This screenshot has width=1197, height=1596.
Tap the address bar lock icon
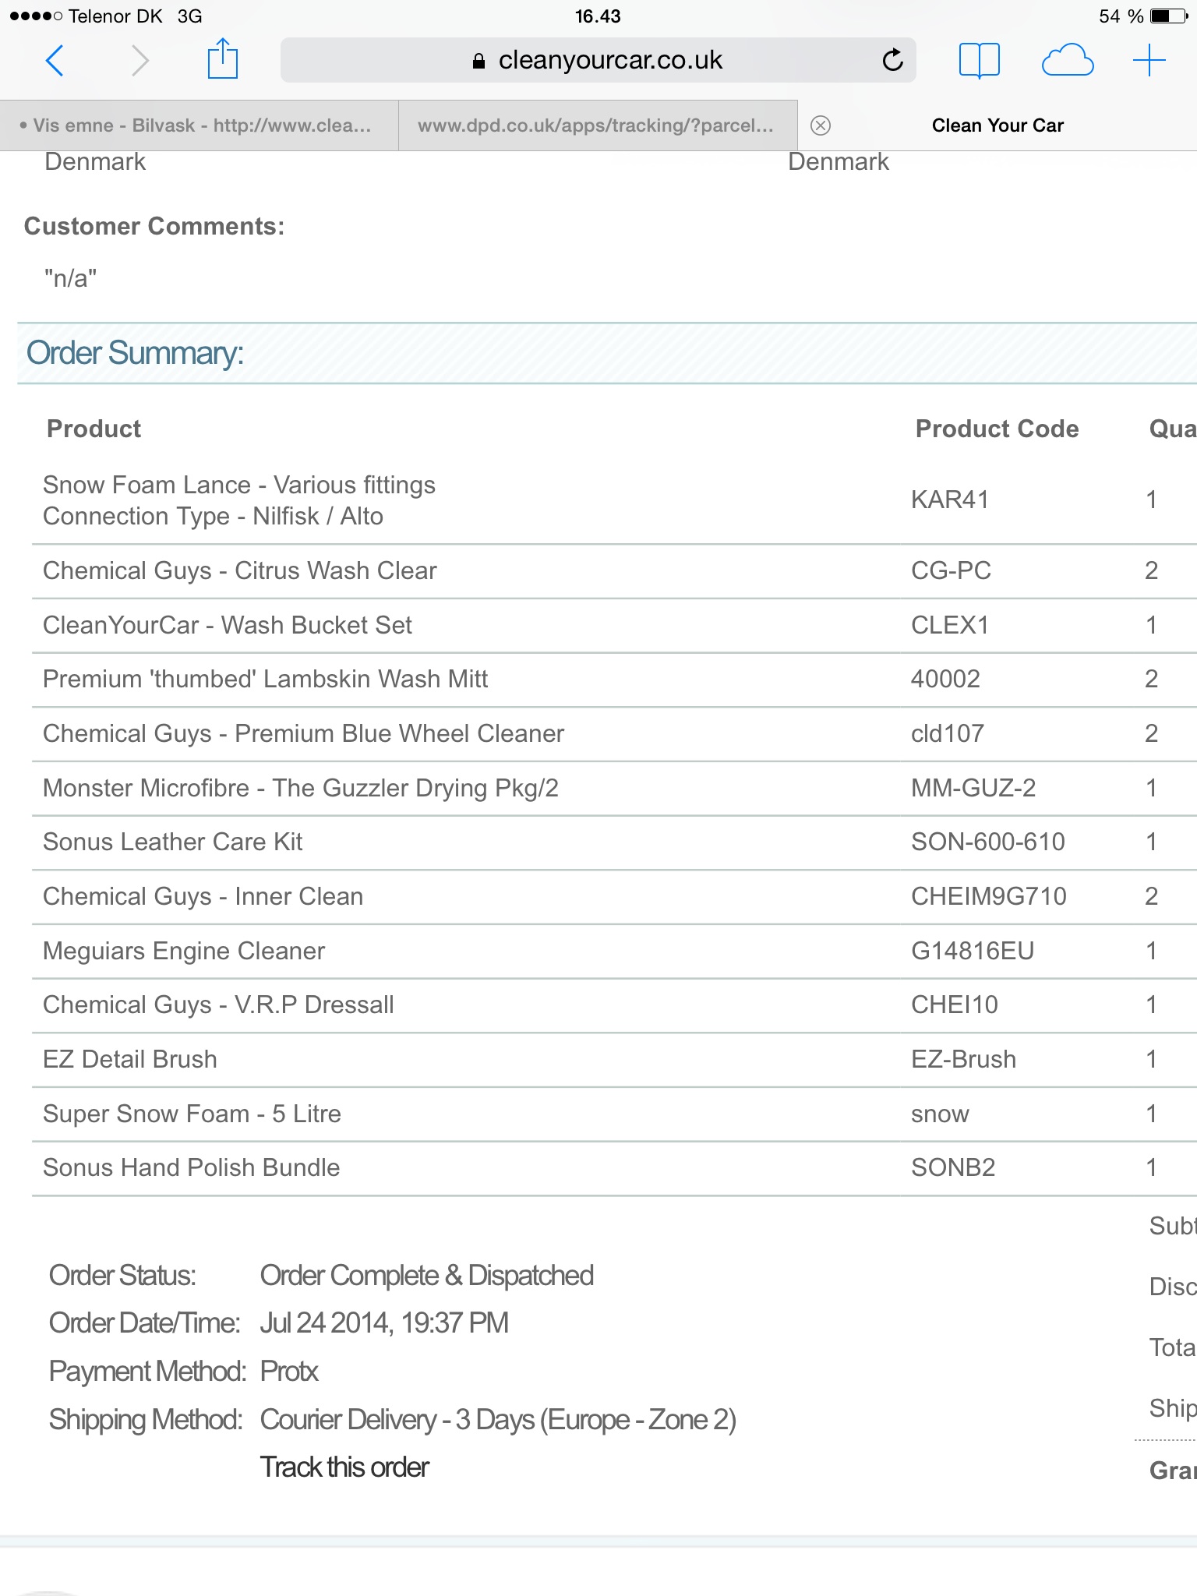point(479,61)
